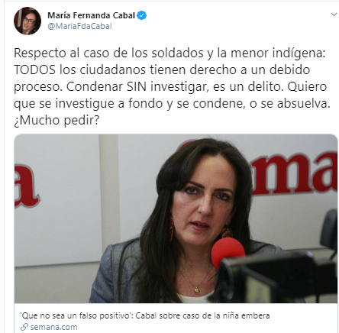Click the partial red letter logo on photo's left

click(x=27, y=186)
